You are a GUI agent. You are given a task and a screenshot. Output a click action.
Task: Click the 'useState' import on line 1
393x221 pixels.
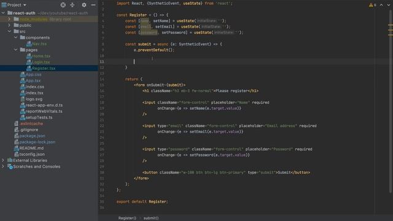(x=192, y=3)
